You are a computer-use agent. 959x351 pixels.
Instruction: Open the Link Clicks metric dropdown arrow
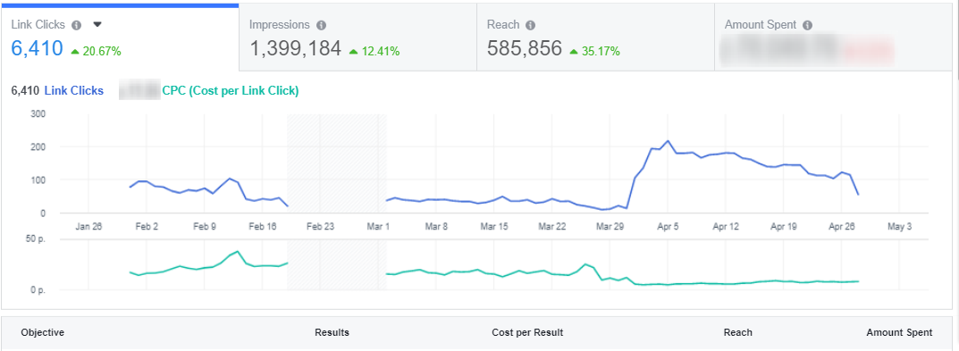point(97,25)
